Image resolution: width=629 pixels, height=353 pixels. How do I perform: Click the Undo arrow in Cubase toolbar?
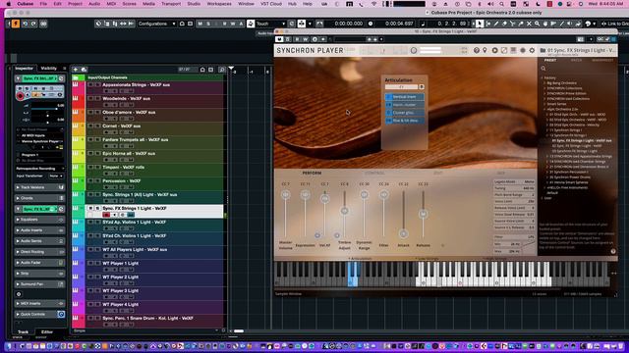tap(25, 24)
